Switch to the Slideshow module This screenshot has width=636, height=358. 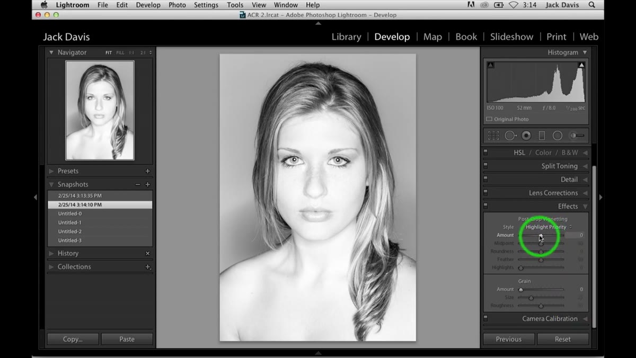point(511,37)
